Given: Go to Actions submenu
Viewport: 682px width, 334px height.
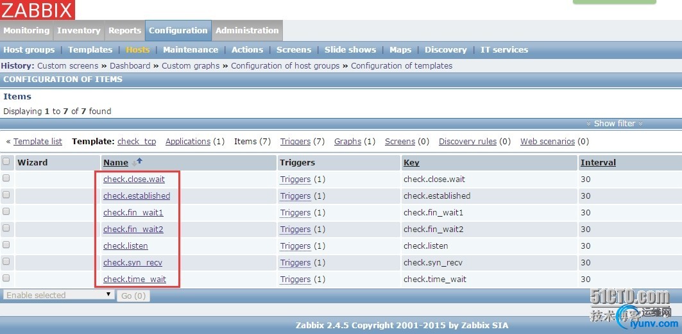Looking at the screenshot, I should click(x=248, y=49).
